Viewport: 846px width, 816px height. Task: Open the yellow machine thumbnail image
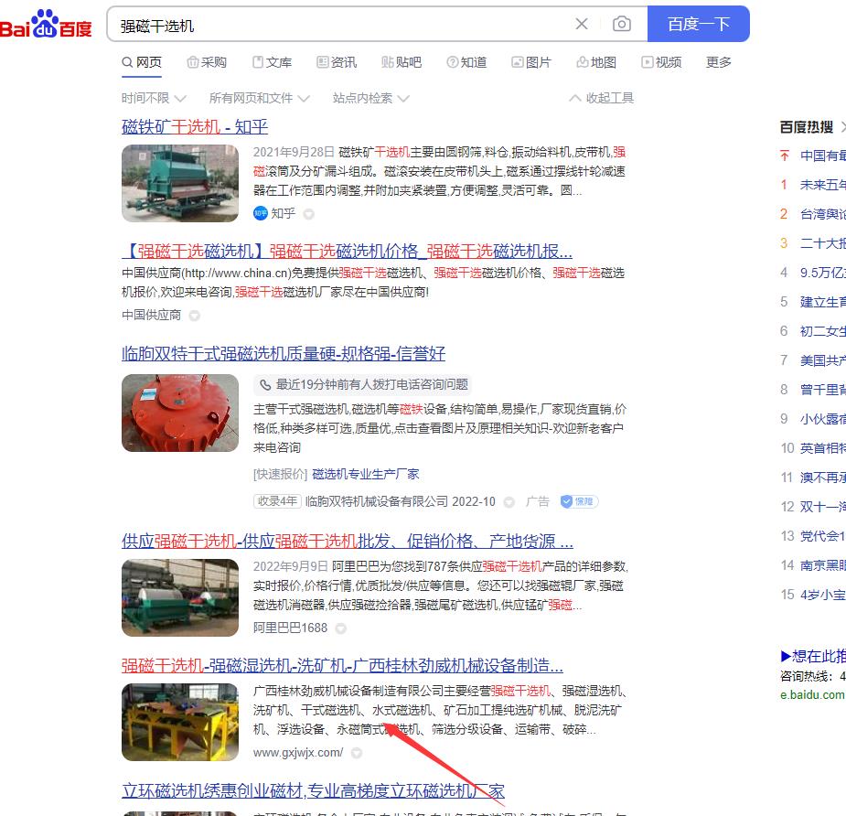[180, 723]
